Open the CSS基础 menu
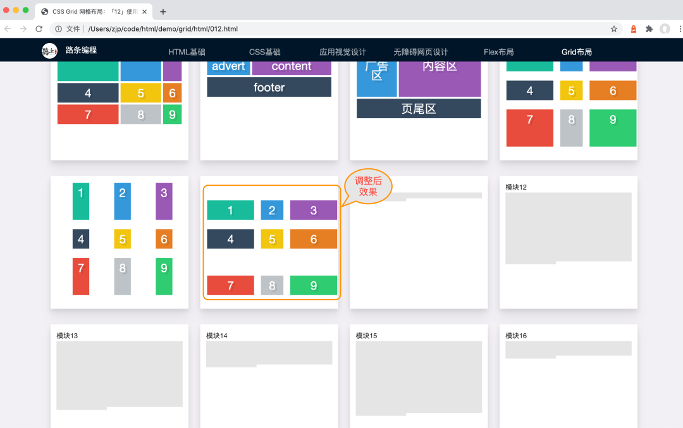The height and width of the screenshot is (428, 683). pyautogui.click(x=265, y=52)
